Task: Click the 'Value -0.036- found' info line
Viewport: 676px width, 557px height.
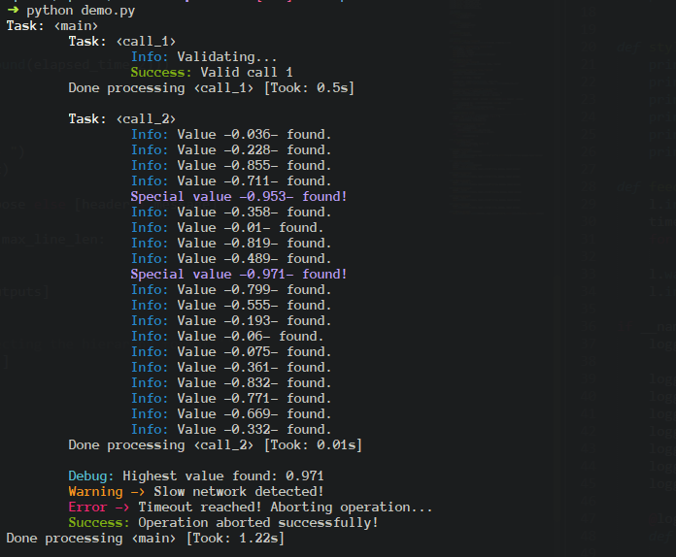Action: click(x=231, y=135)
